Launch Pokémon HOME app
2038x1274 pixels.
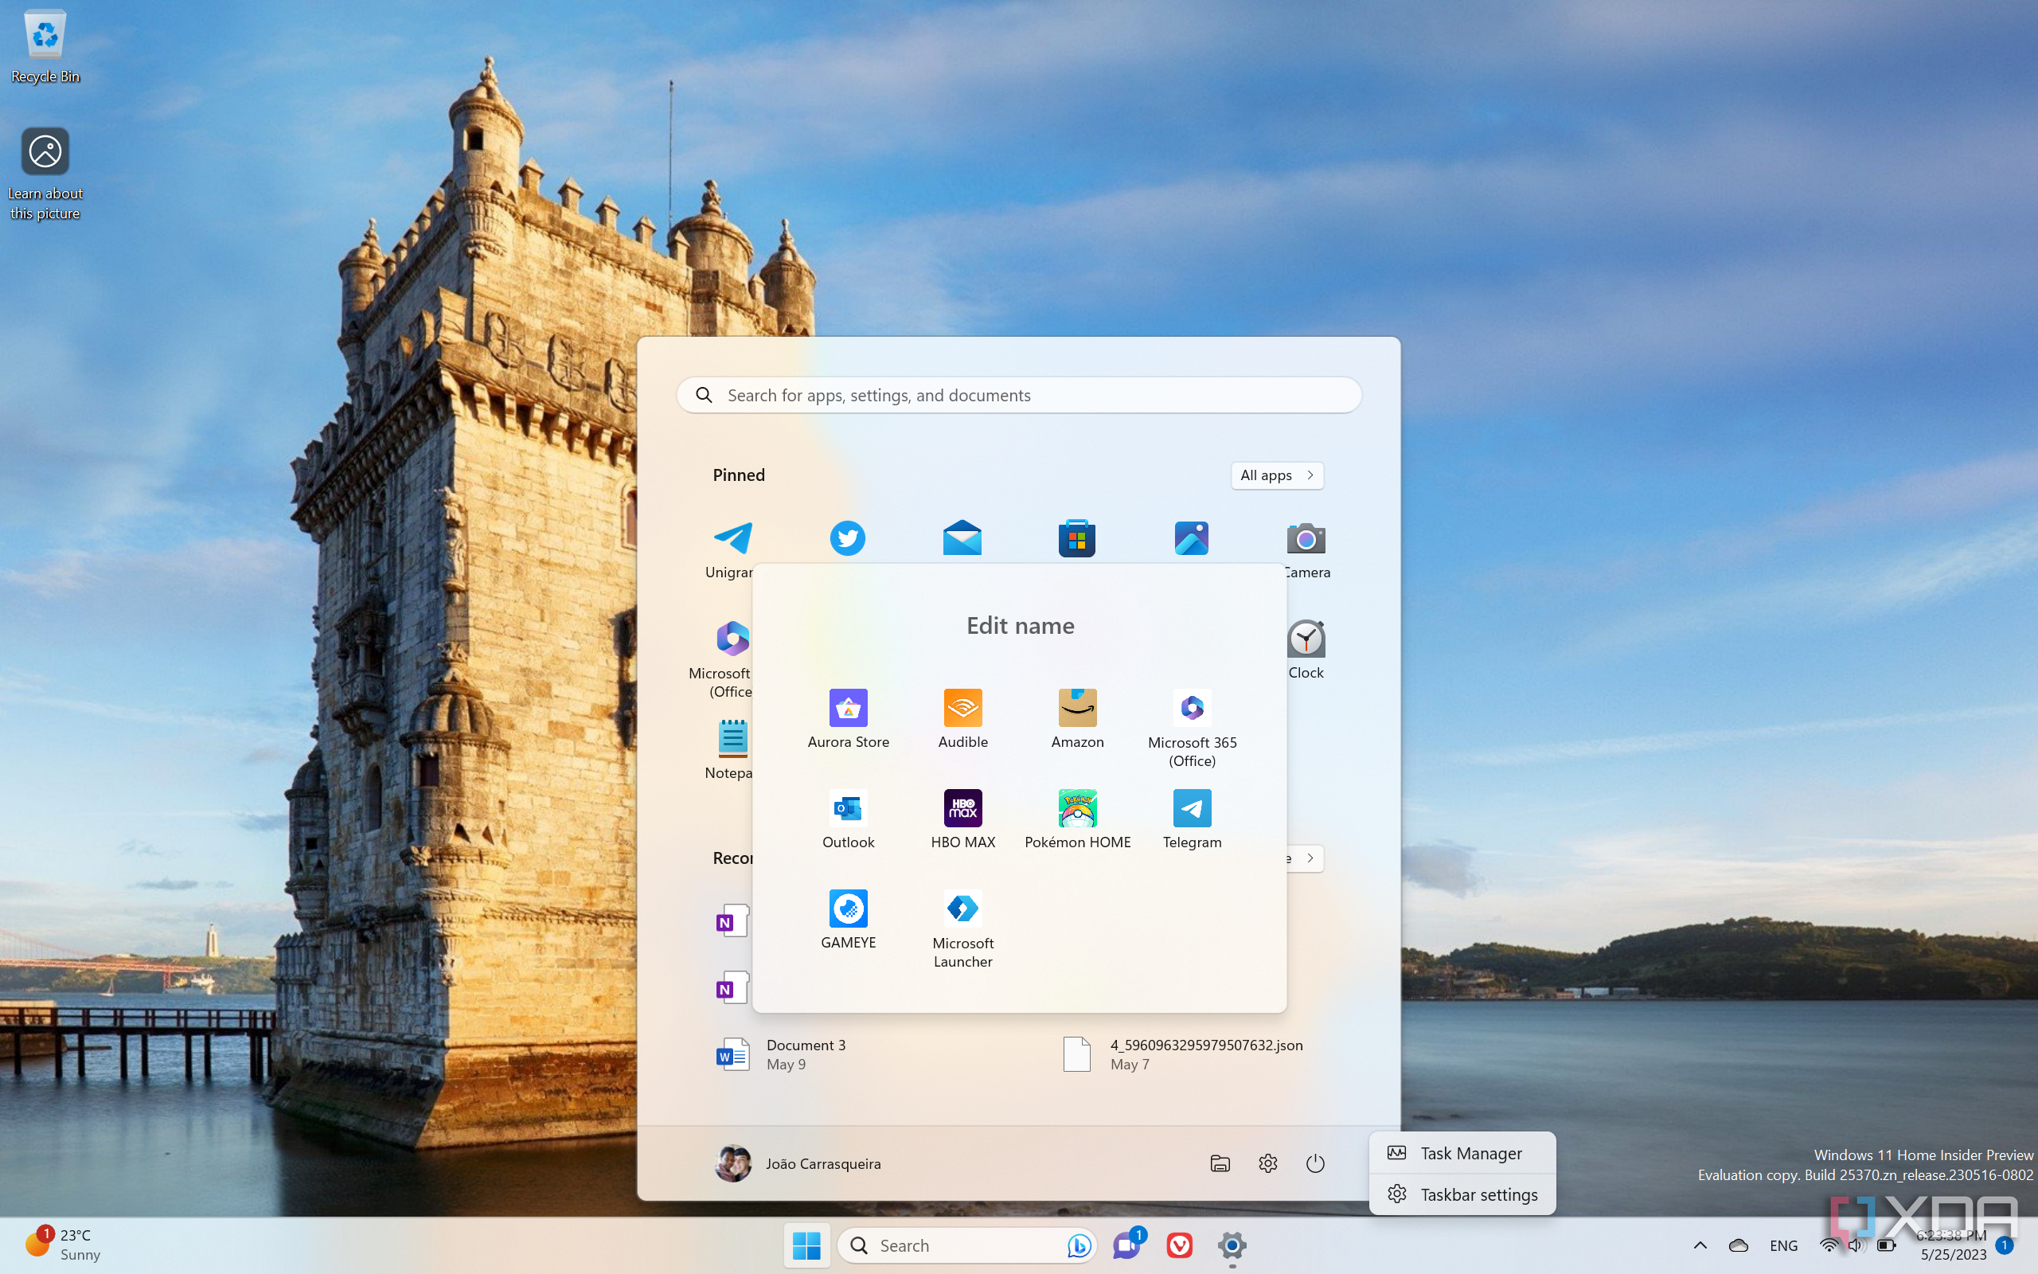[x=1077, y=819]
